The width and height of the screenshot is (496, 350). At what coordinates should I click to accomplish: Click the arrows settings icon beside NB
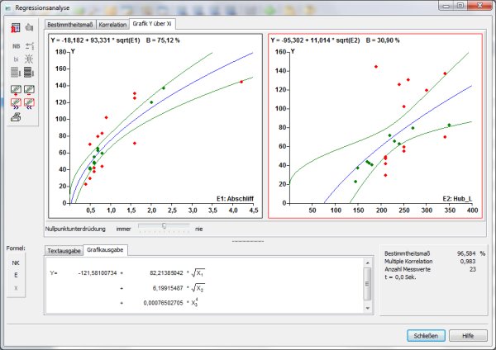tap(30, 46)
